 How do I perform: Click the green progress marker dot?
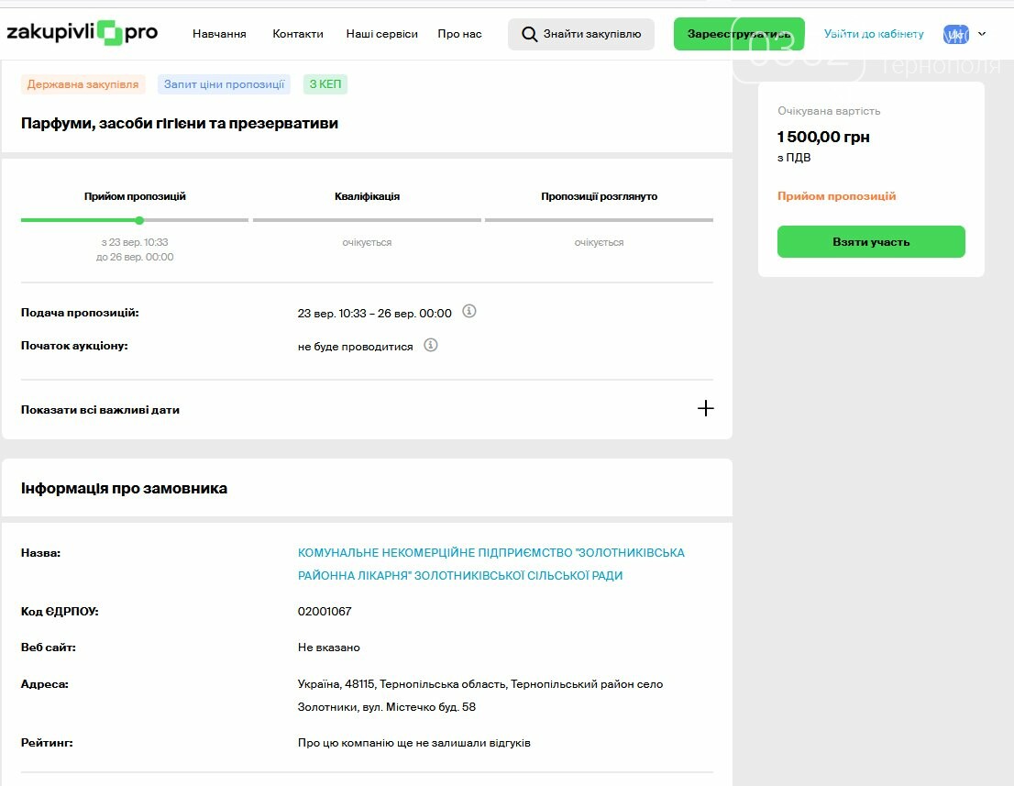point(139,220)
